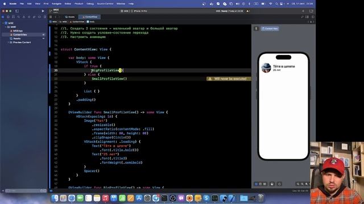The height and width of the screenshot is (204, 364).
Task: Open the Project navigator tab icon
Action: pyautogui.click(x=3, y=17)
